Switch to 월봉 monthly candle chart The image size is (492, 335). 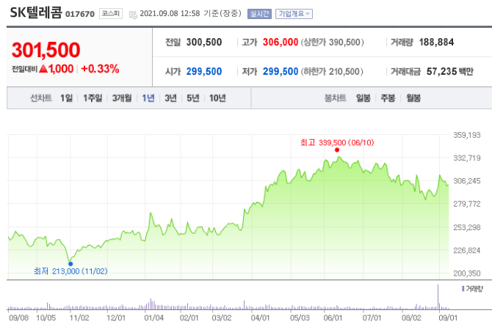[413, 98]
